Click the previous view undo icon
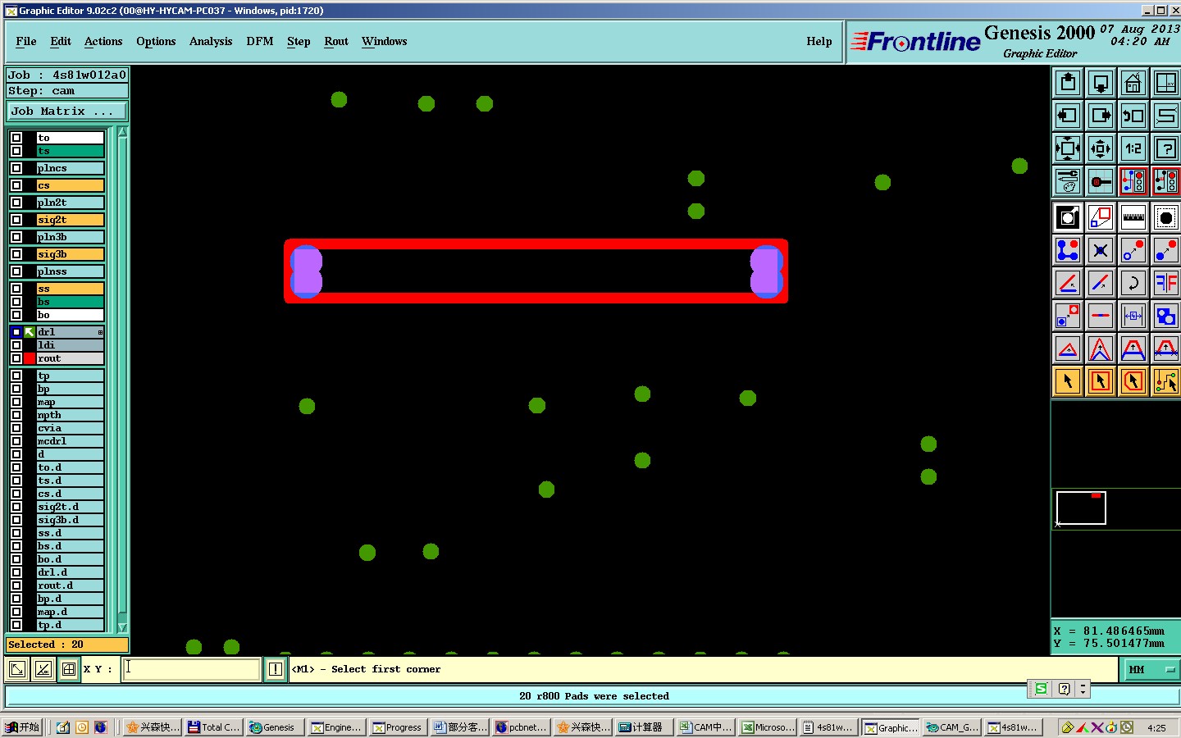This screenshot has width=1181, height=738. tap(1133, 116)
